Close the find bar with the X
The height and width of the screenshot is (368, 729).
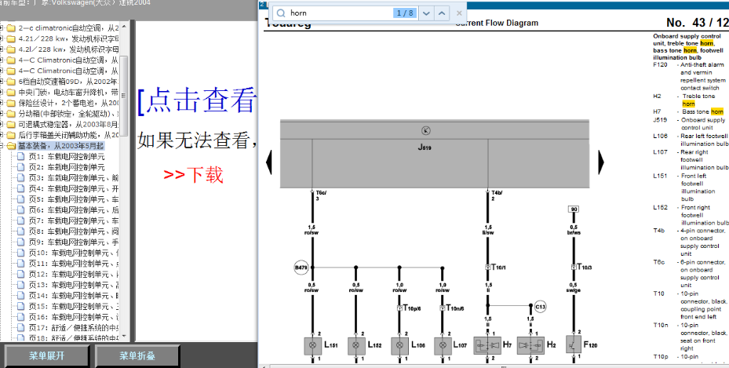459,13
